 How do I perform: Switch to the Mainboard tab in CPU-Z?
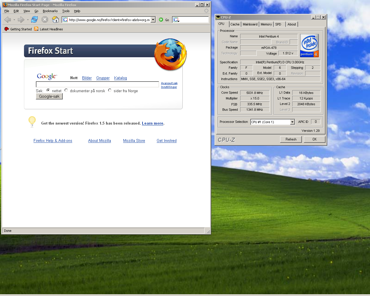click(x=250, y=24)
